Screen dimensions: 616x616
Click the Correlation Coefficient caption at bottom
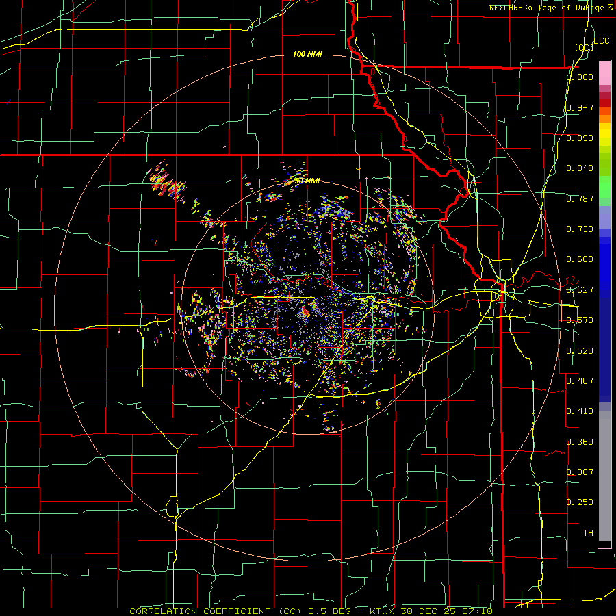tap(311, 611)
